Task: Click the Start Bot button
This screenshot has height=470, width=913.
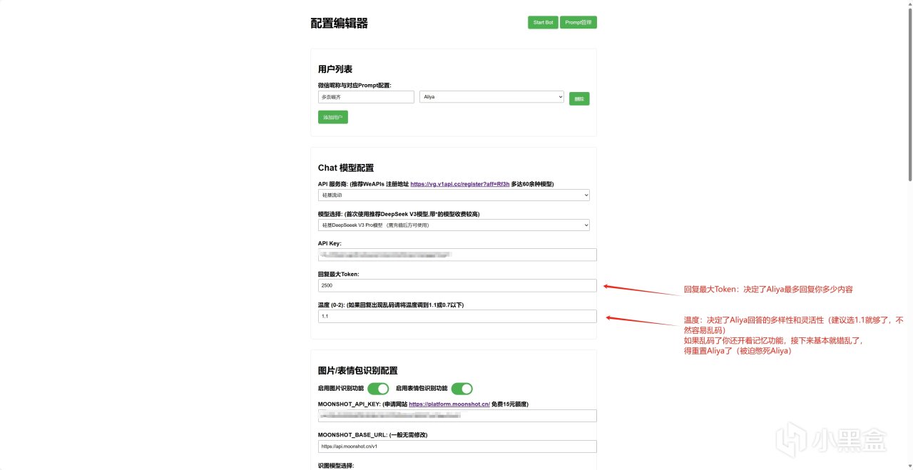Action: [543, 22]
